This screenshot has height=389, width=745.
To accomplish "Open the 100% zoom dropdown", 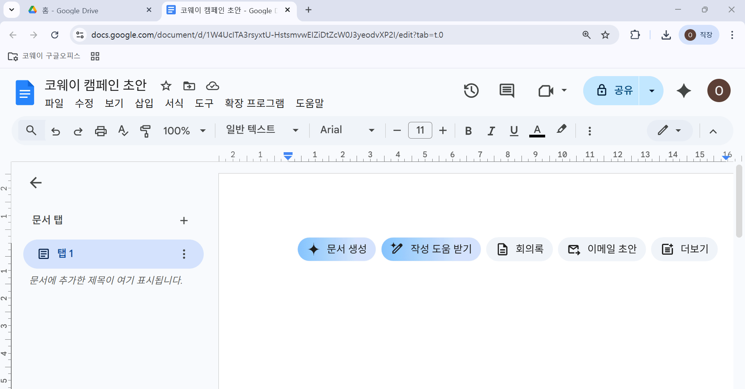I will (x=184, y=131).
